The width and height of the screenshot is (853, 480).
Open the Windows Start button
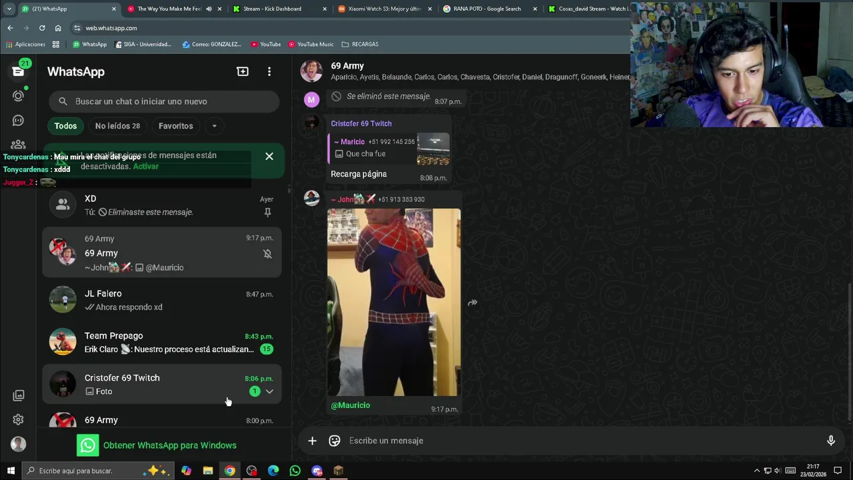[11, 471]
